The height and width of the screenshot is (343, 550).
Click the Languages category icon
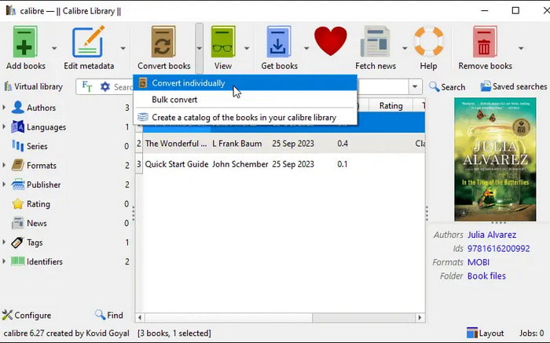17,127
